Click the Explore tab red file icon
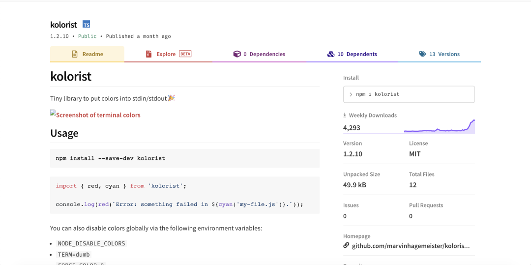This screenshot has width=531, height=265. [148, 54]
